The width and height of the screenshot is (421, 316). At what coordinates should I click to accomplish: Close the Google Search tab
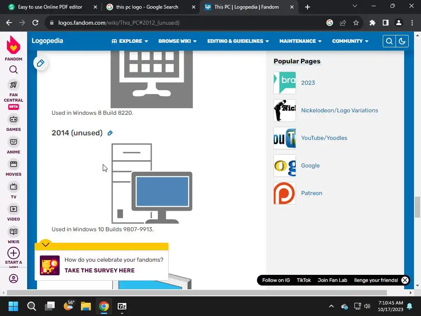click(x=194, y=7)
